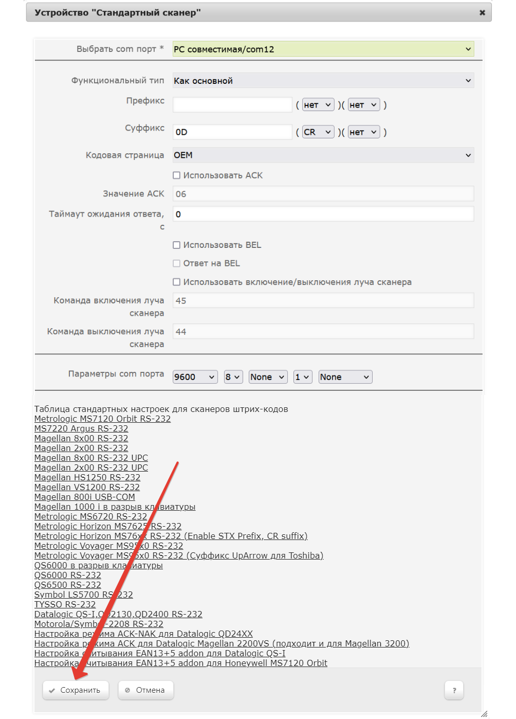The height and width of the screenshot is (719, 516).
Task: Select Magellan 2x00 RS-232 preset link
Action: tap(81, 448)
